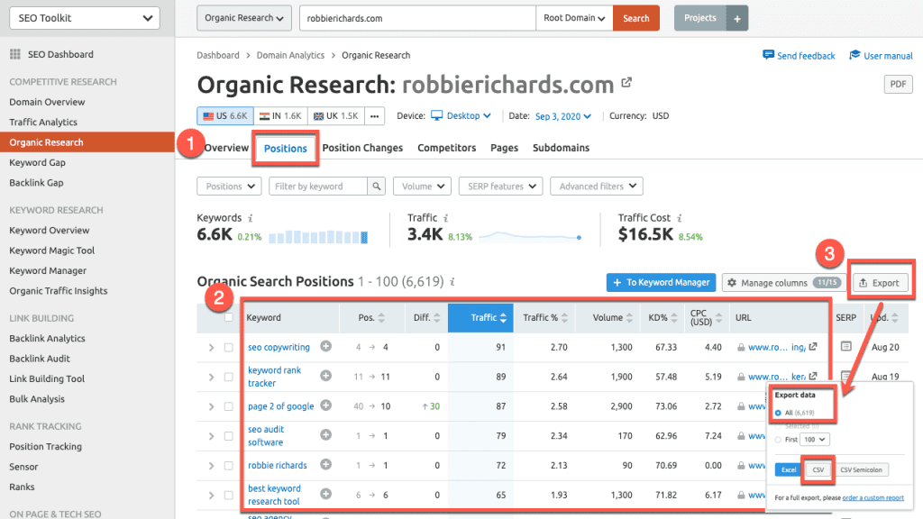Switch to the Position Changes tab
Screen dimensions: 923x519
click(x=362, y=148)
